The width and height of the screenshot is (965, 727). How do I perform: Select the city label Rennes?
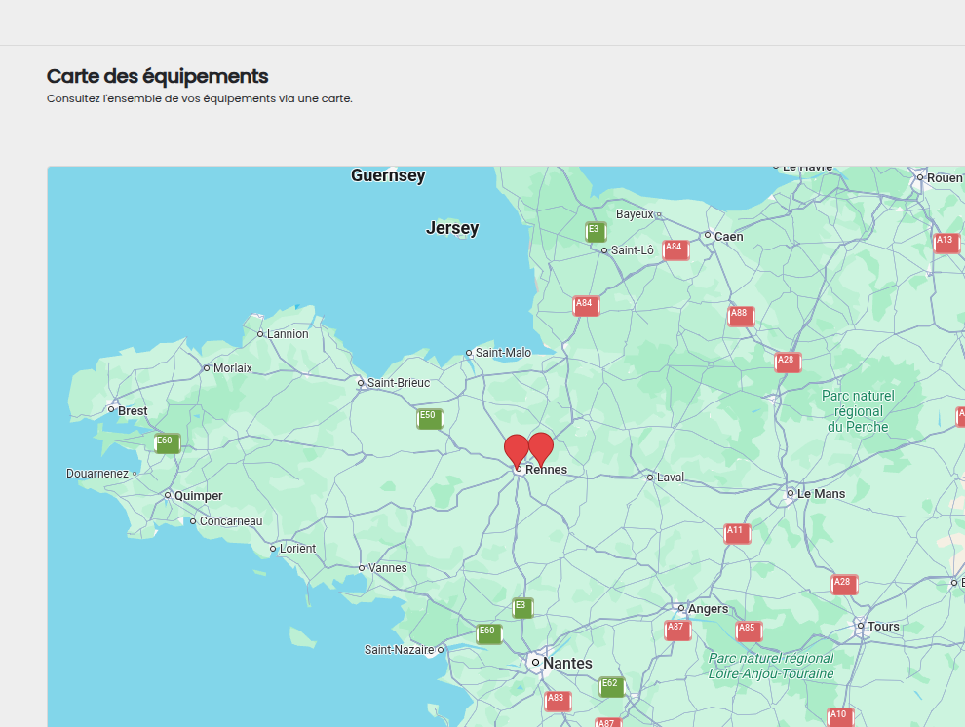point(546,469)
